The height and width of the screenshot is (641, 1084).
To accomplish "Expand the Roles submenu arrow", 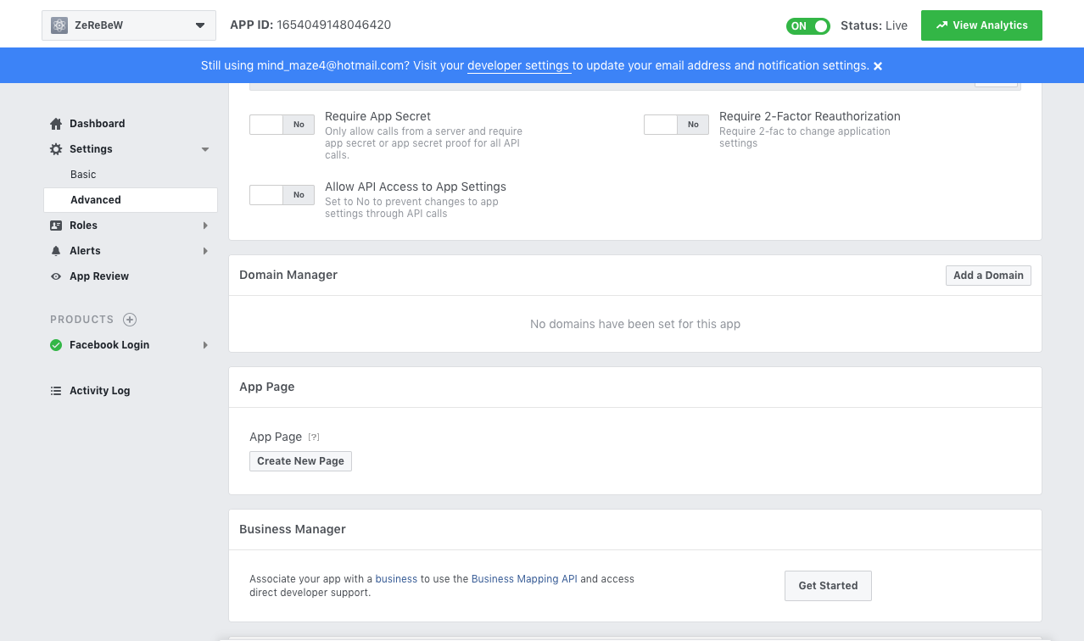I will click(x=205, y=226).
